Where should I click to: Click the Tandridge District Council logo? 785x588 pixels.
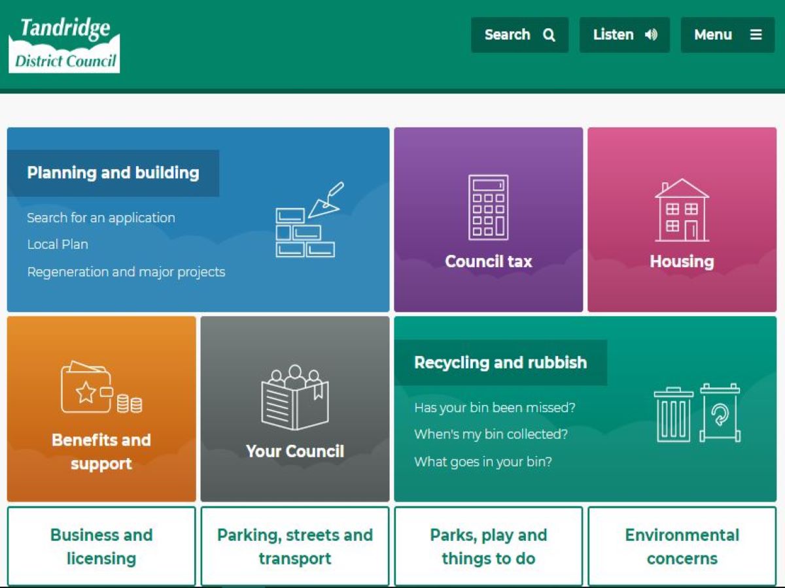coord(64,44)
